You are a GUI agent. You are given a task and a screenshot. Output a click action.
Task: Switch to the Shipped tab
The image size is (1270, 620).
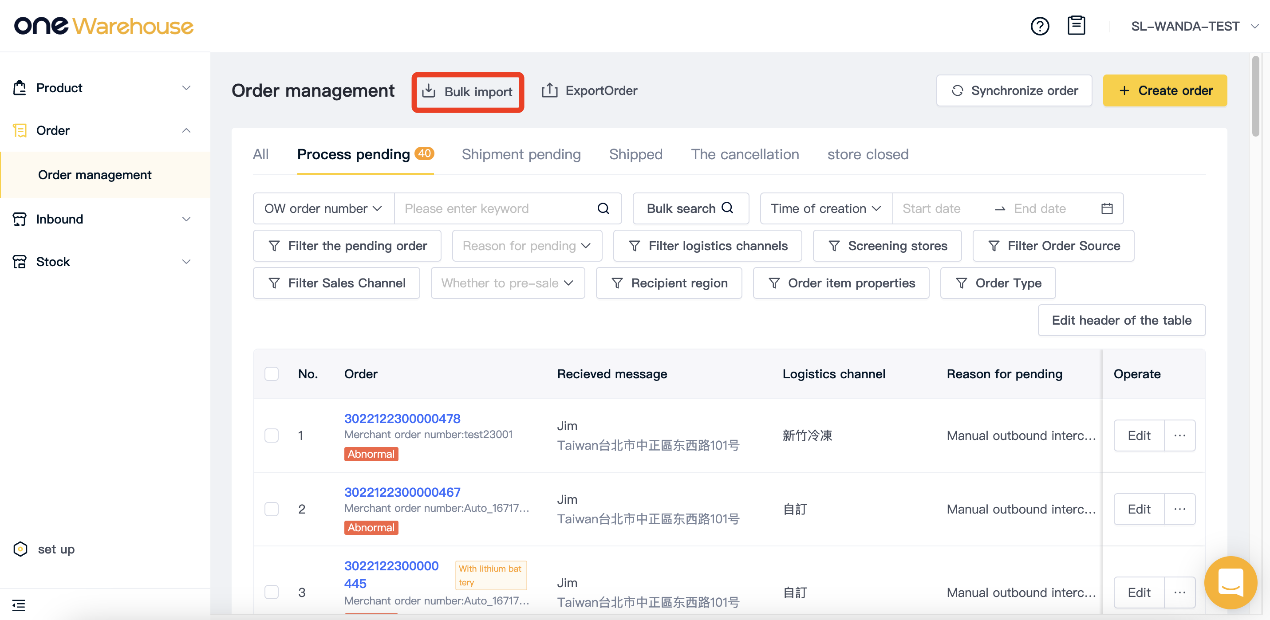point(635,154)
